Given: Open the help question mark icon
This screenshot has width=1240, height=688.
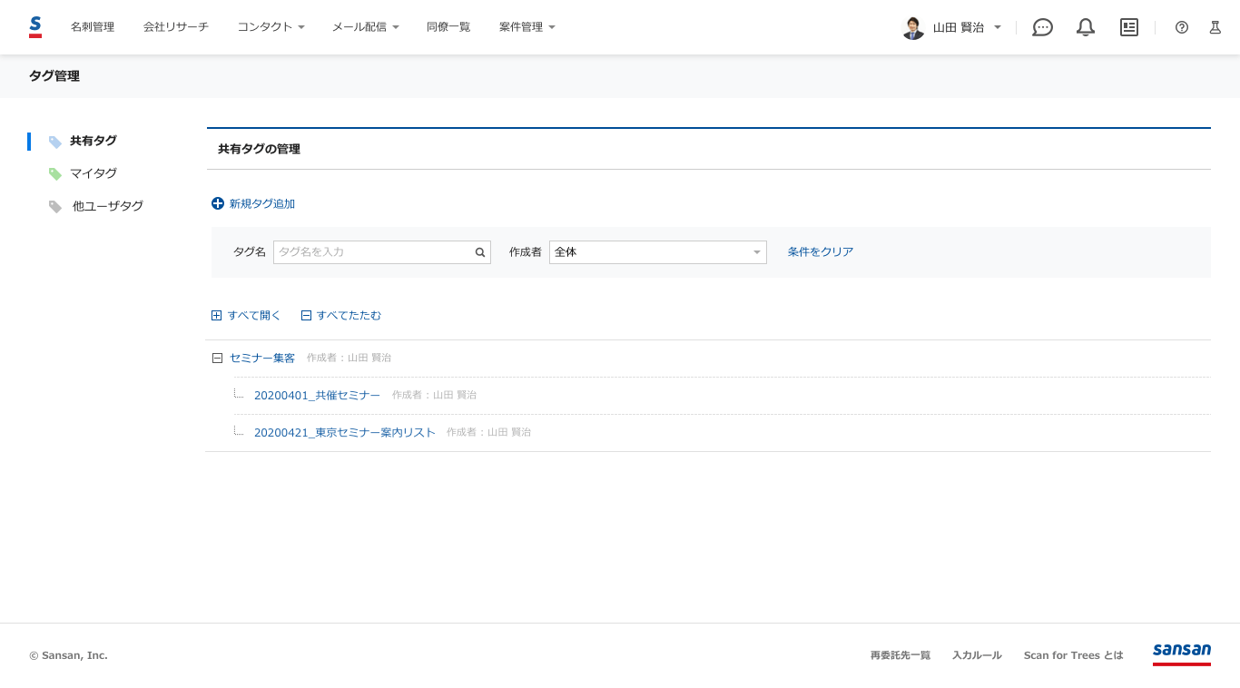Looking at the screenshot, I should tap(1182, 27).
